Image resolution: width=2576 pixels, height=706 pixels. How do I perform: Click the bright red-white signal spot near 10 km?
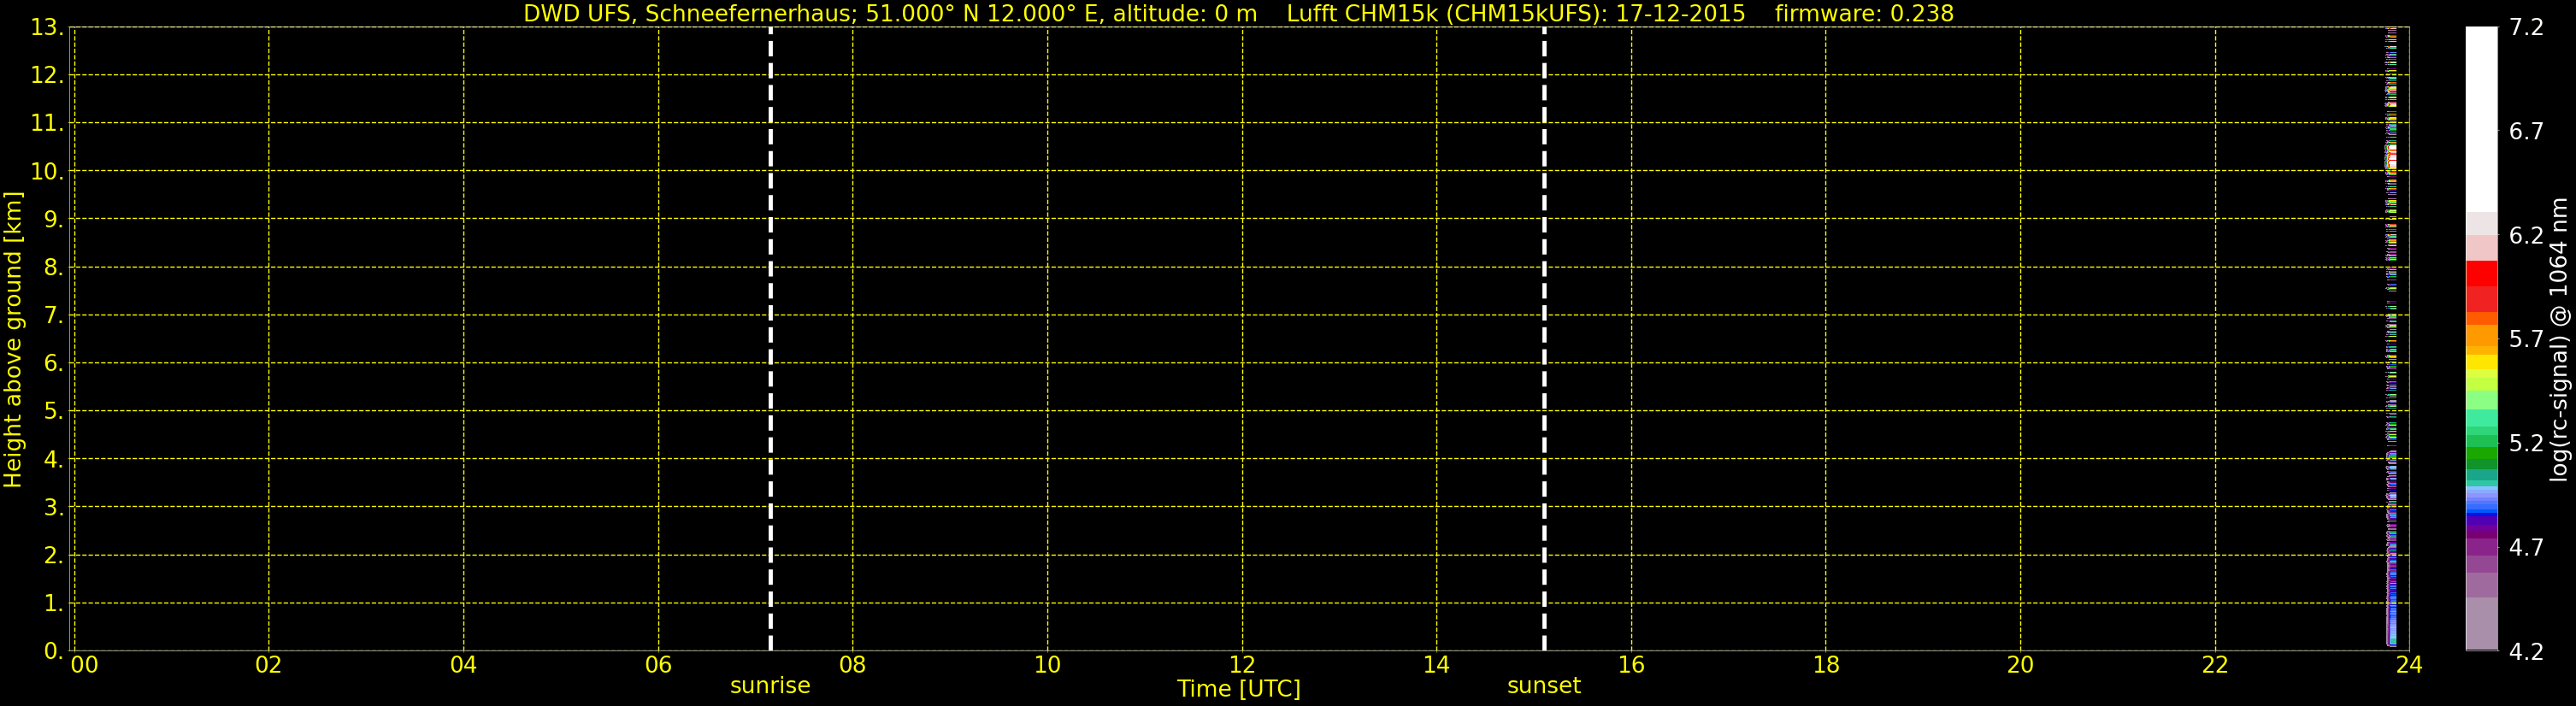(2391, 157)
